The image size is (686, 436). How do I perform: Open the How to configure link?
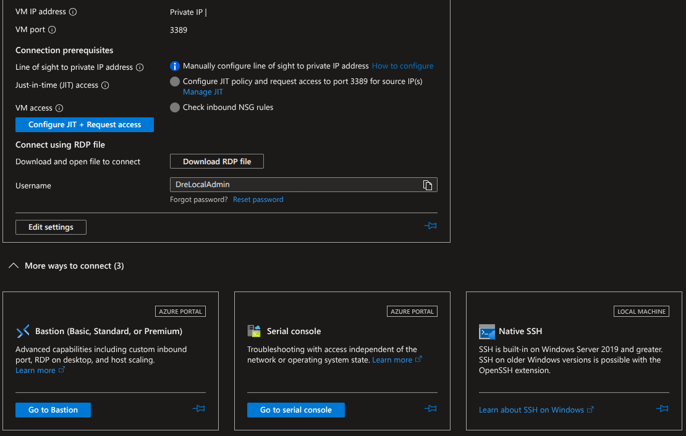402,66
